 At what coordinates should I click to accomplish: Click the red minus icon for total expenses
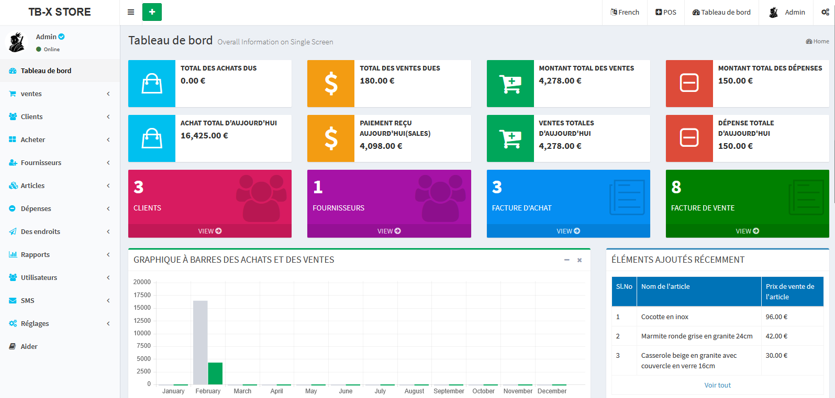coord(689,84)
